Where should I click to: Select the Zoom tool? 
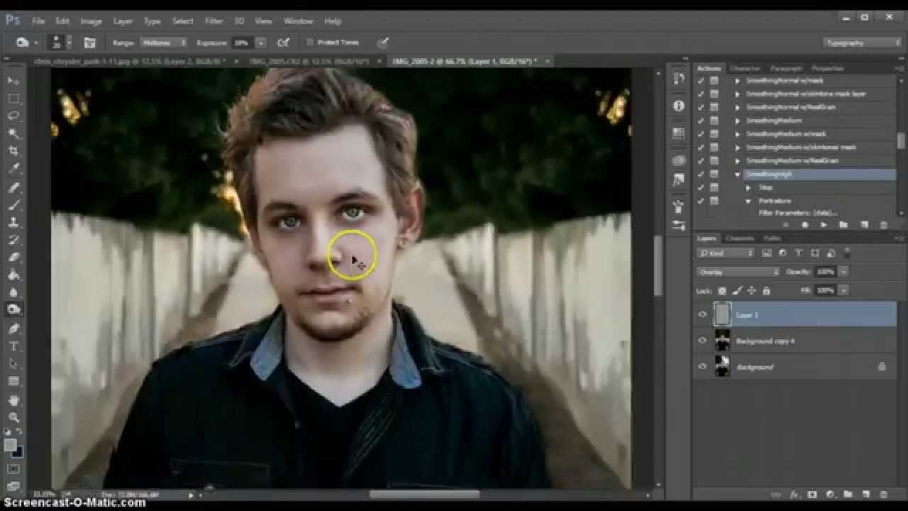click(14, 417)
